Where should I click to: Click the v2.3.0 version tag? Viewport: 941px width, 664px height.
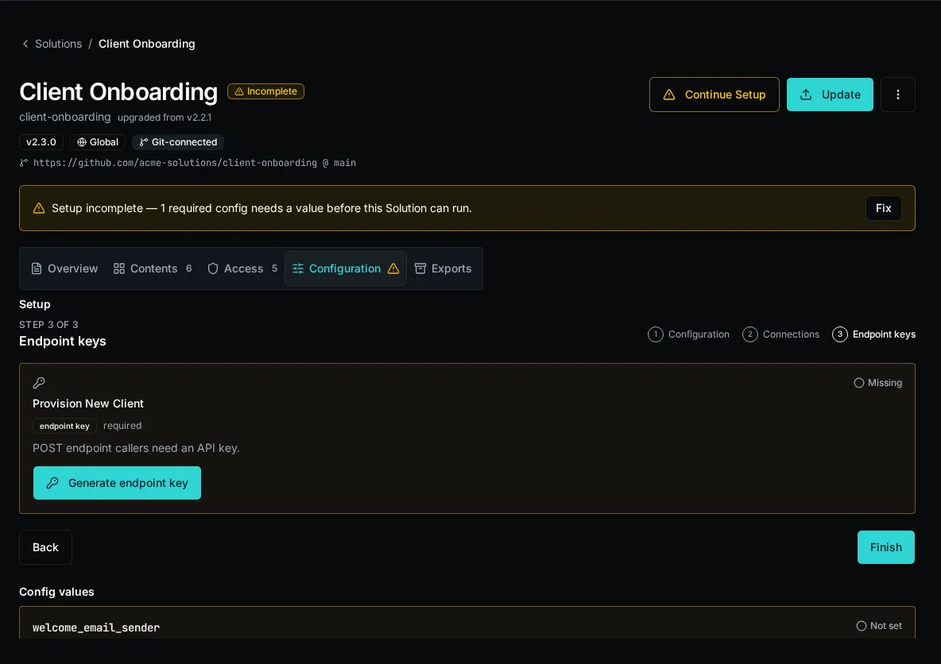click(x=41, y=142)
